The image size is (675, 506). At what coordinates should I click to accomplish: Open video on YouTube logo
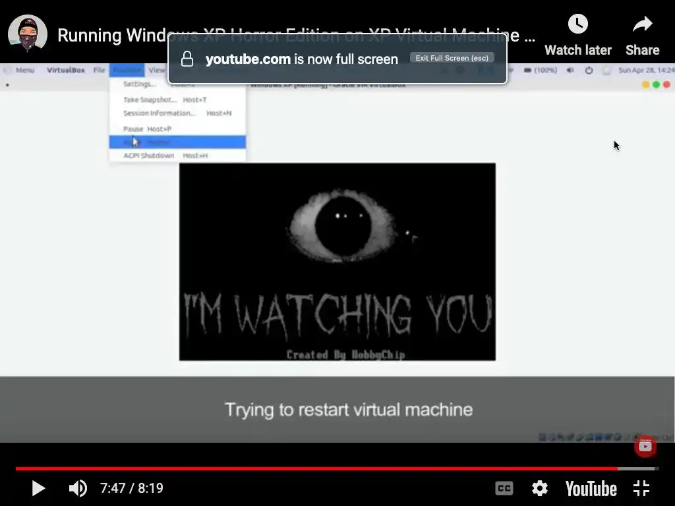(x=591, y=489)
